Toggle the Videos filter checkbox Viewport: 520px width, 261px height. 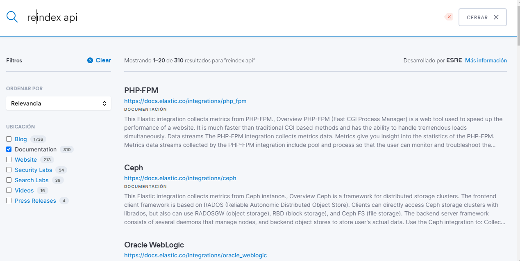[x=9, y=190]
